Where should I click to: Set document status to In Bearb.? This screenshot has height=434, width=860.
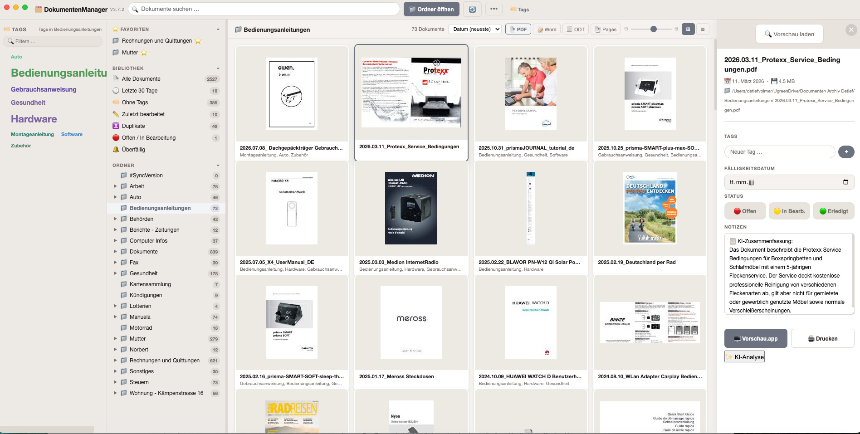[x=789, y=211]
